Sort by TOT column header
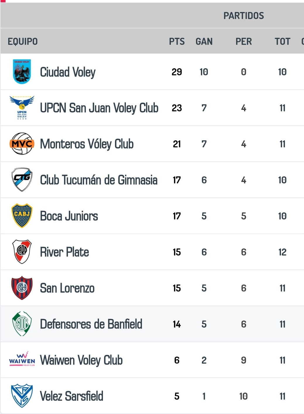 coord(282,42)
